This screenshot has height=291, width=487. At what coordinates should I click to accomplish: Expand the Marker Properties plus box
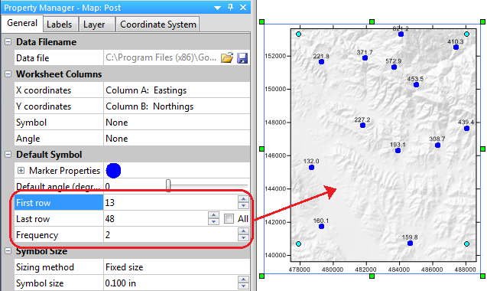[x=21, y=171]
